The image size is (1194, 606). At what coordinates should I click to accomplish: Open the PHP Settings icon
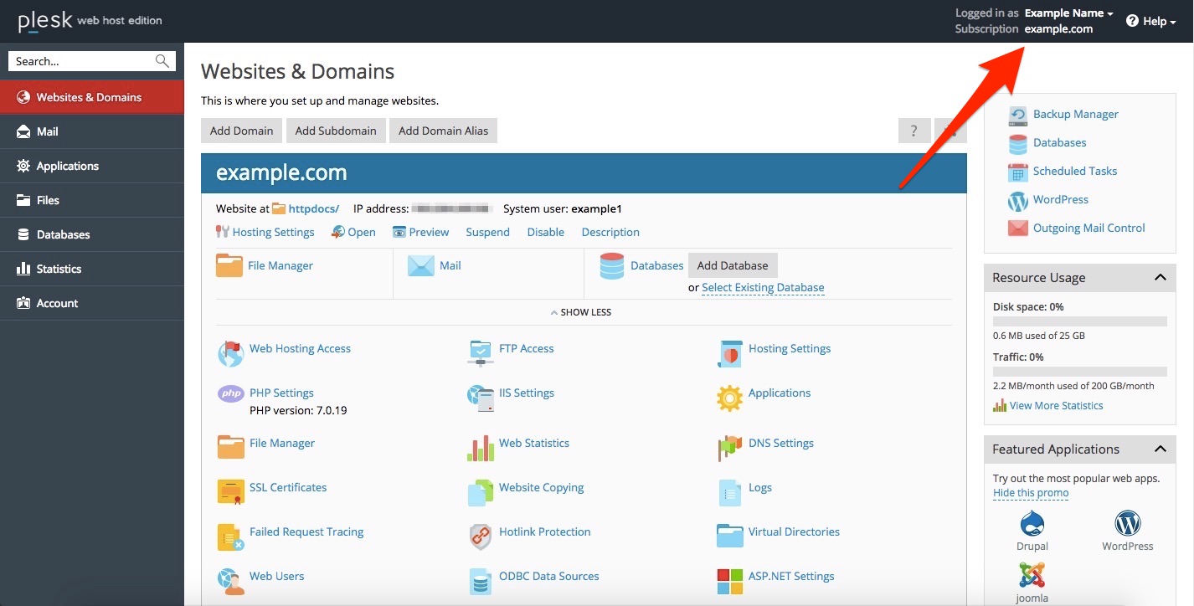pos(230,393)
